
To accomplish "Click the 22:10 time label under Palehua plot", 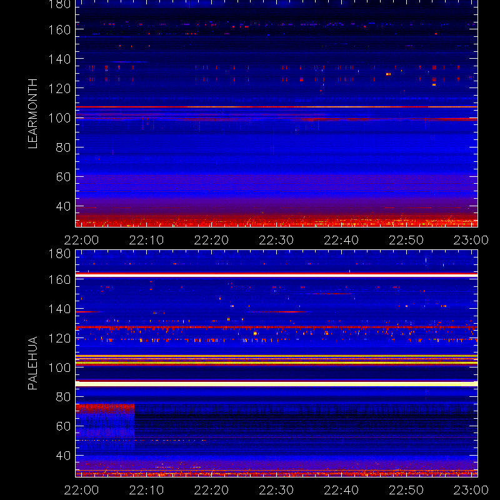I will (x=146, y=490).
